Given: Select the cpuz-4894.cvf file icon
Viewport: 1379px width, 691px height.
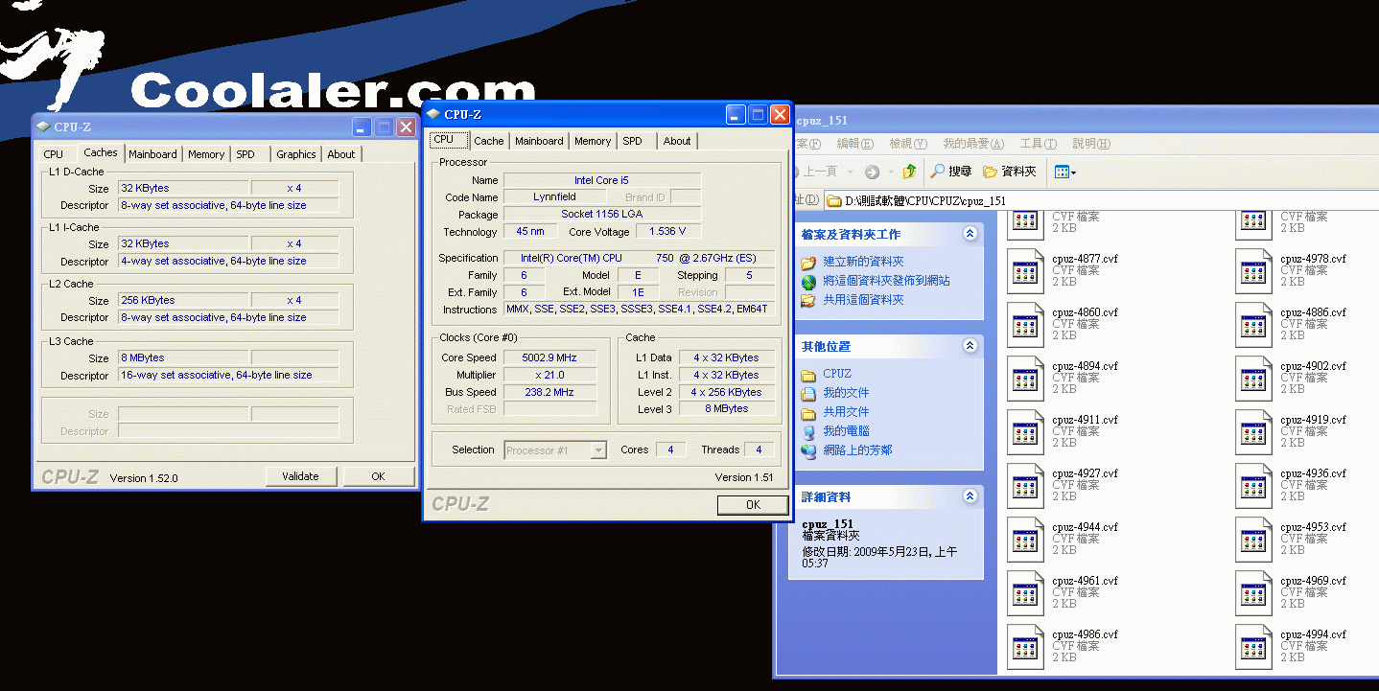Looking at the screenshot, I should point(1025,379).
